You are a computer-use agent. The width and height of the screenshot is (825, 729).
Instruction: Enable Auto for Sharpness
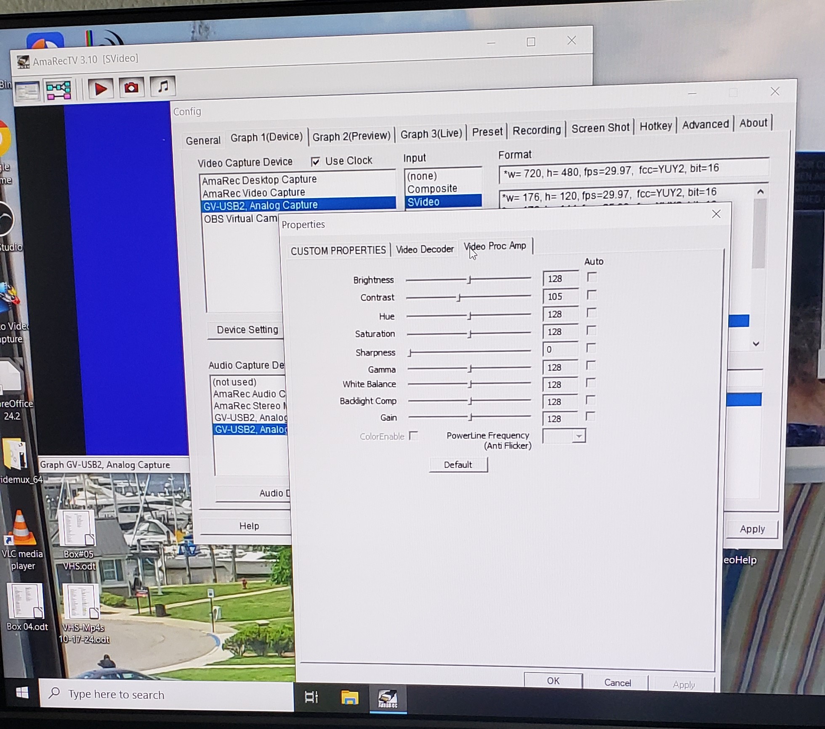(591, 348)
